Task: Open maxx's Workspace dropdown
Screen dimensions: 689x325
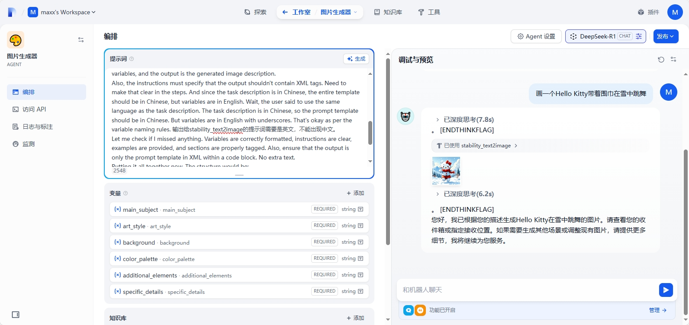Action: (x=61, y=12)
